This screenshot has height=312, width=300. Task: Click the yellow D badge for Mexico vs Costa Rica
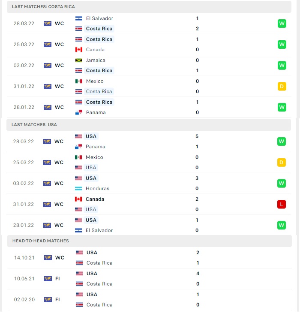click(282, 86)
